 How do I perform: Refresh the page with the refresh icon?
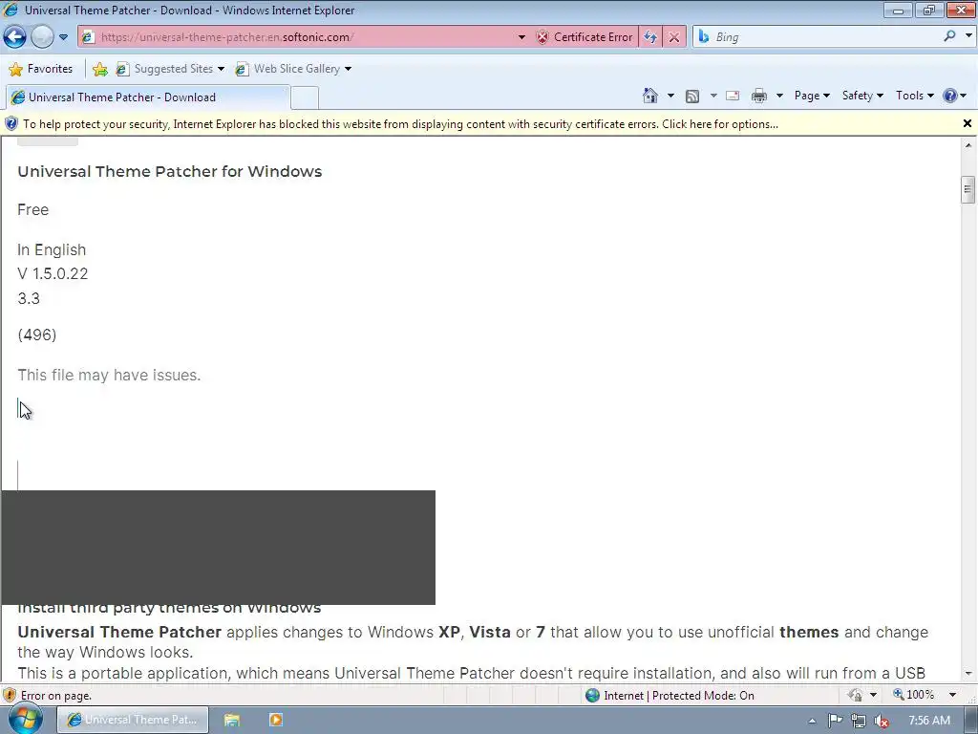(x=649, y=37)
